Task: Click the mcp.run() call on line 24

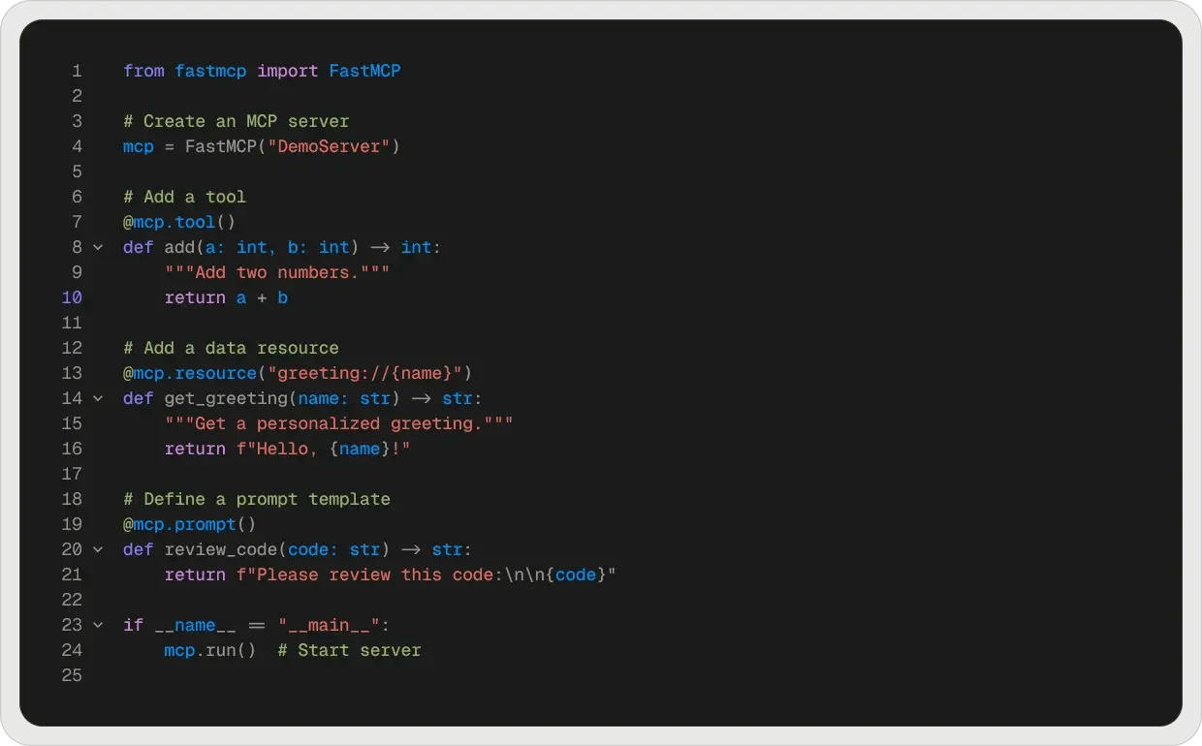Action: [x=209, y=650]
